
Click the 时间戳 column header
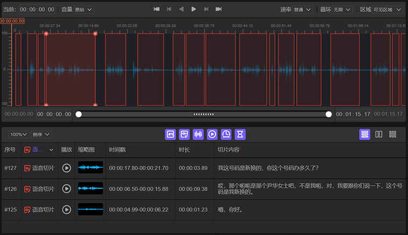tap(118, 150)
